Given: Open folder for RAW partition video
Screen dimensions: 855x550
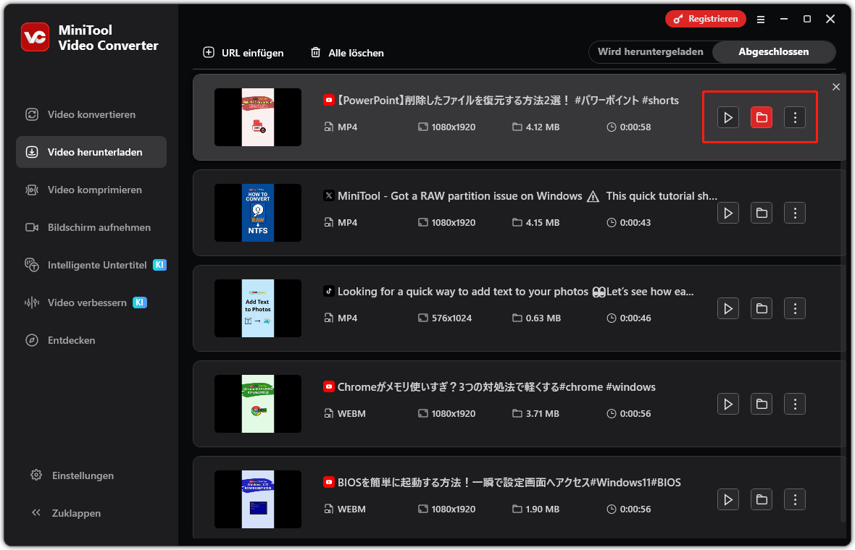Looking at the screenshot, I should (x=762, y=213).
